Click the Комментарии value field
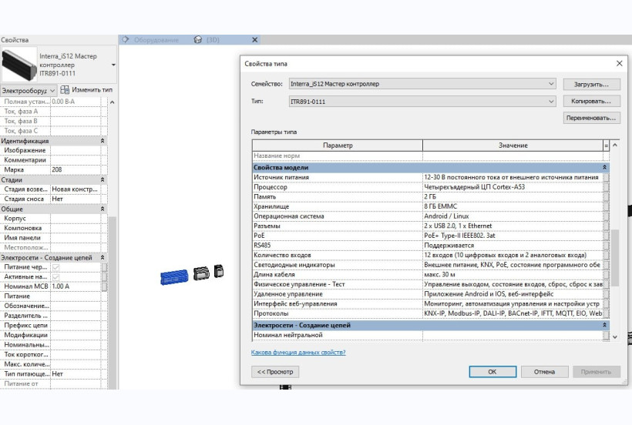Viewport: 632px width, 425px height. pyautogui.click(x=76, y=160)
